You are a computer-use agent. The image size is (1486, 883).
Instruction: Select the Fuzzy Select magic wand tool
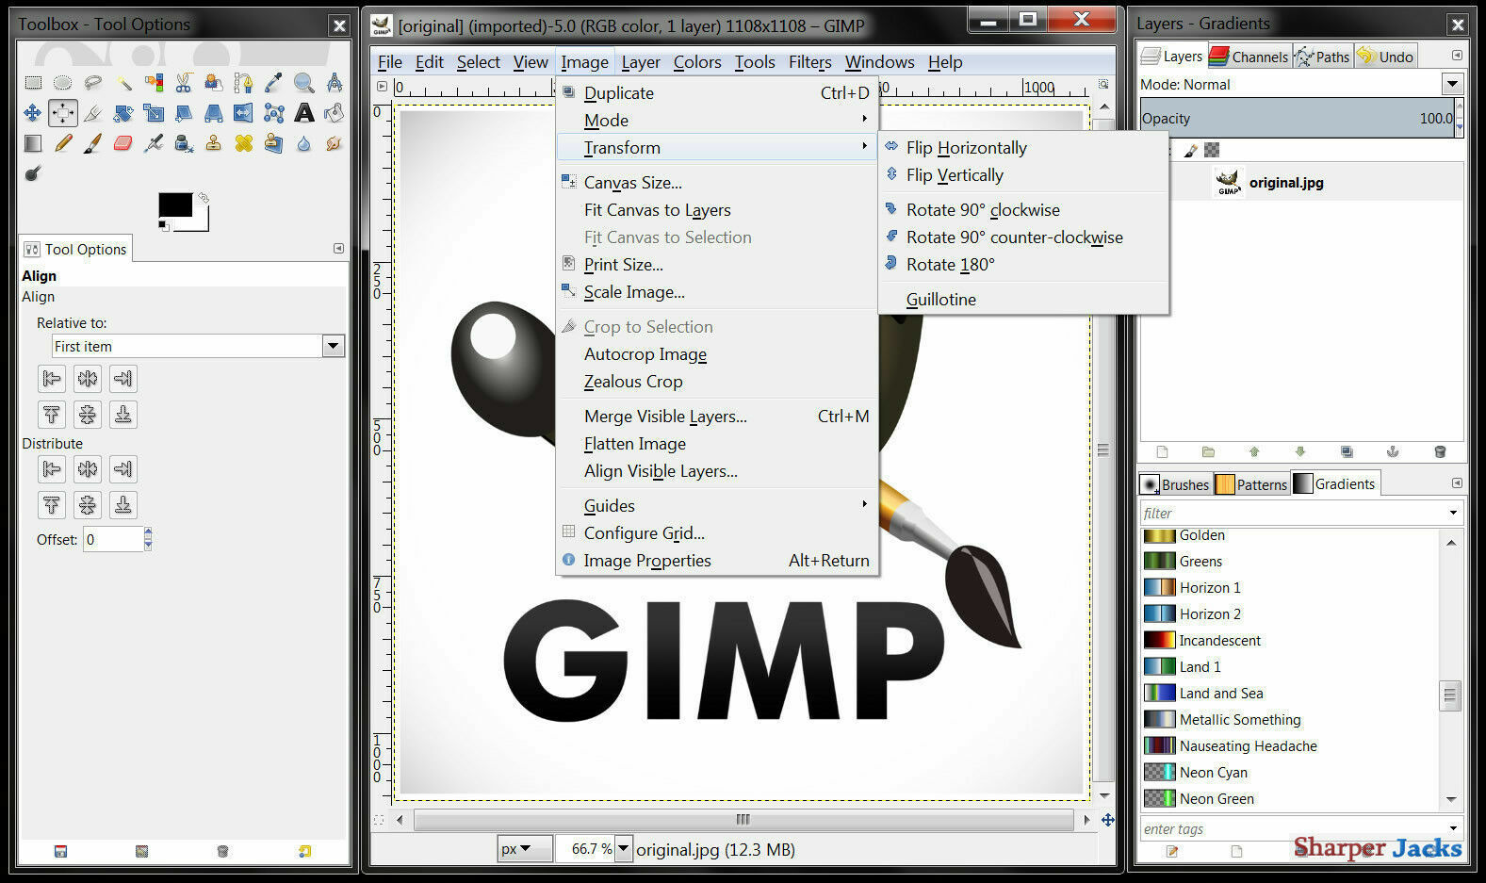click(x=123, y=83)
